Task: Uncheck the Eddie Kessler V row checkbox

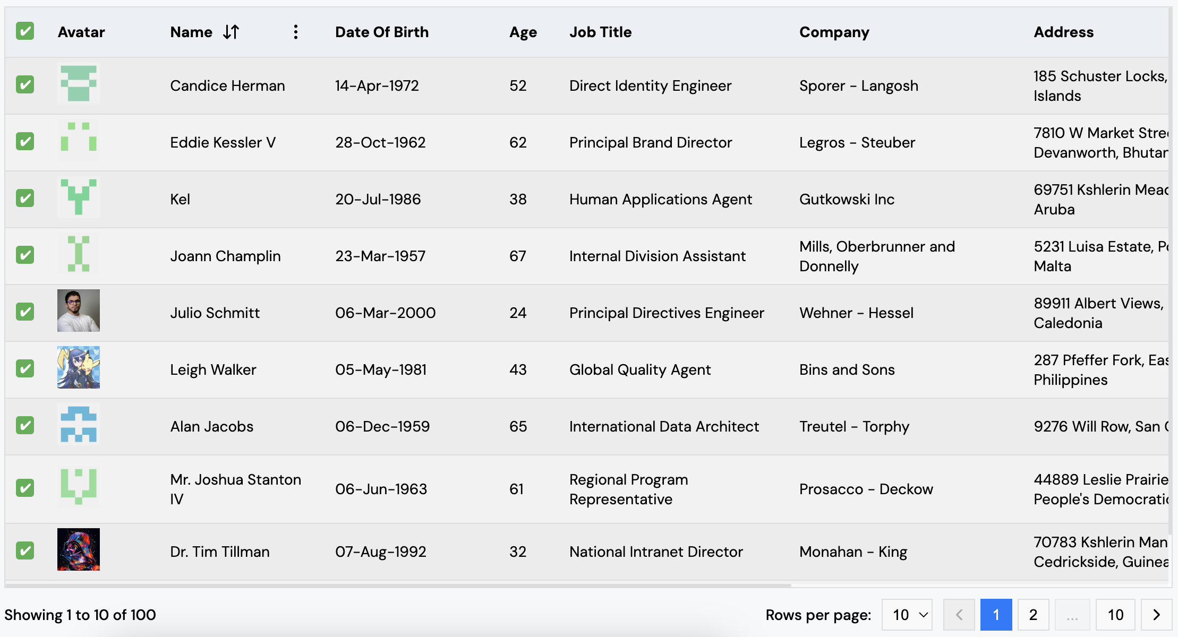Action: (25, 142)
